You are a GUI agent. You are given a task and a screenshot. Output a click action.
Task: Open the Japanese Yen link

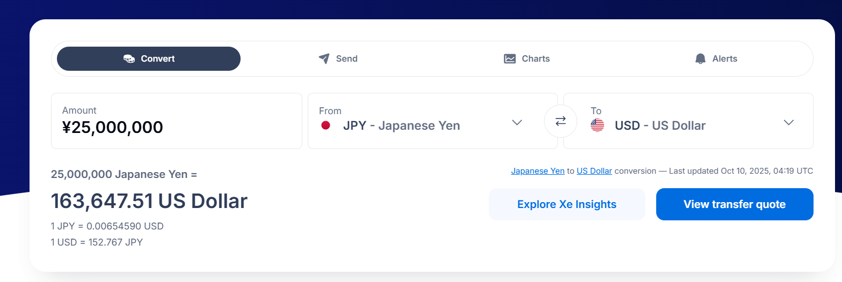click(x=538, y=171)
